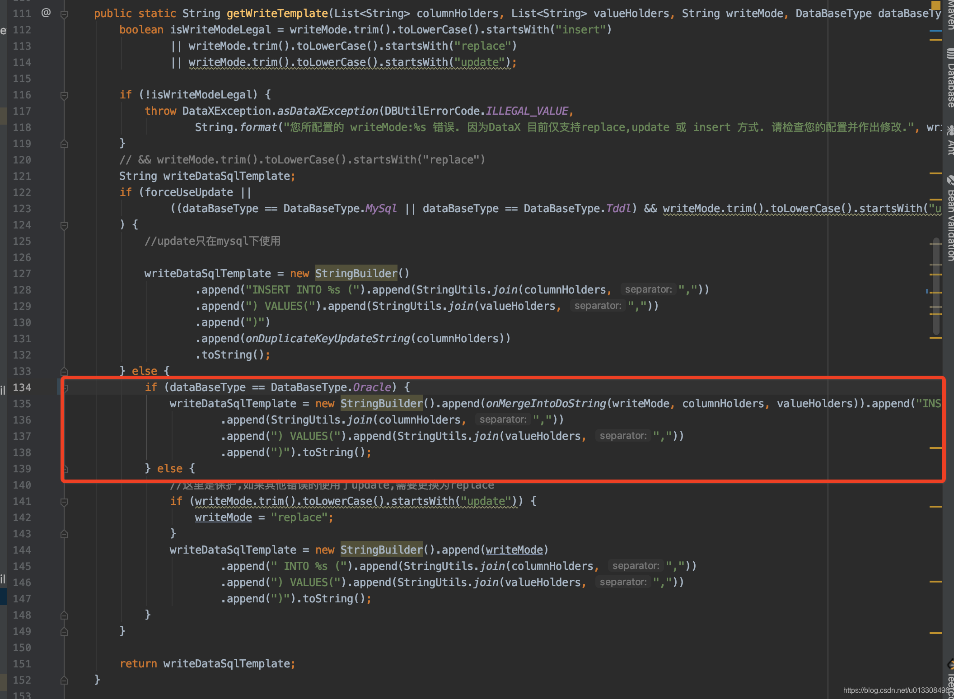Jump to the yellow warning stripe beside line 138

[935, 448]
